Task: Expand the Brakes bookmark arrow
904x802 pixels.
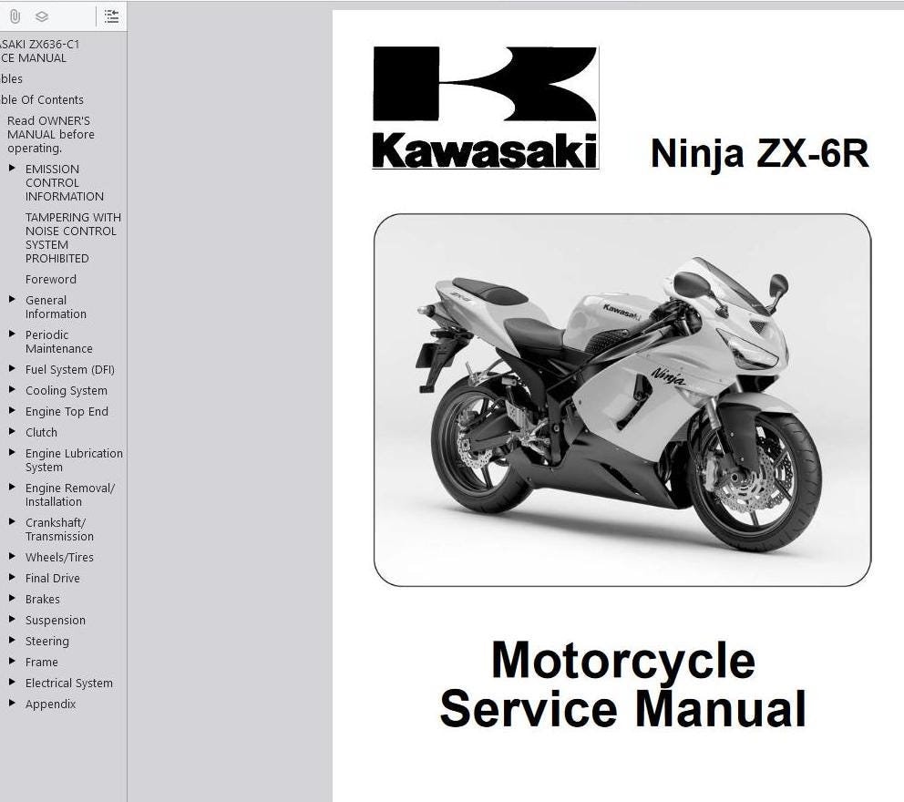Action: click(x=12, y=599)
